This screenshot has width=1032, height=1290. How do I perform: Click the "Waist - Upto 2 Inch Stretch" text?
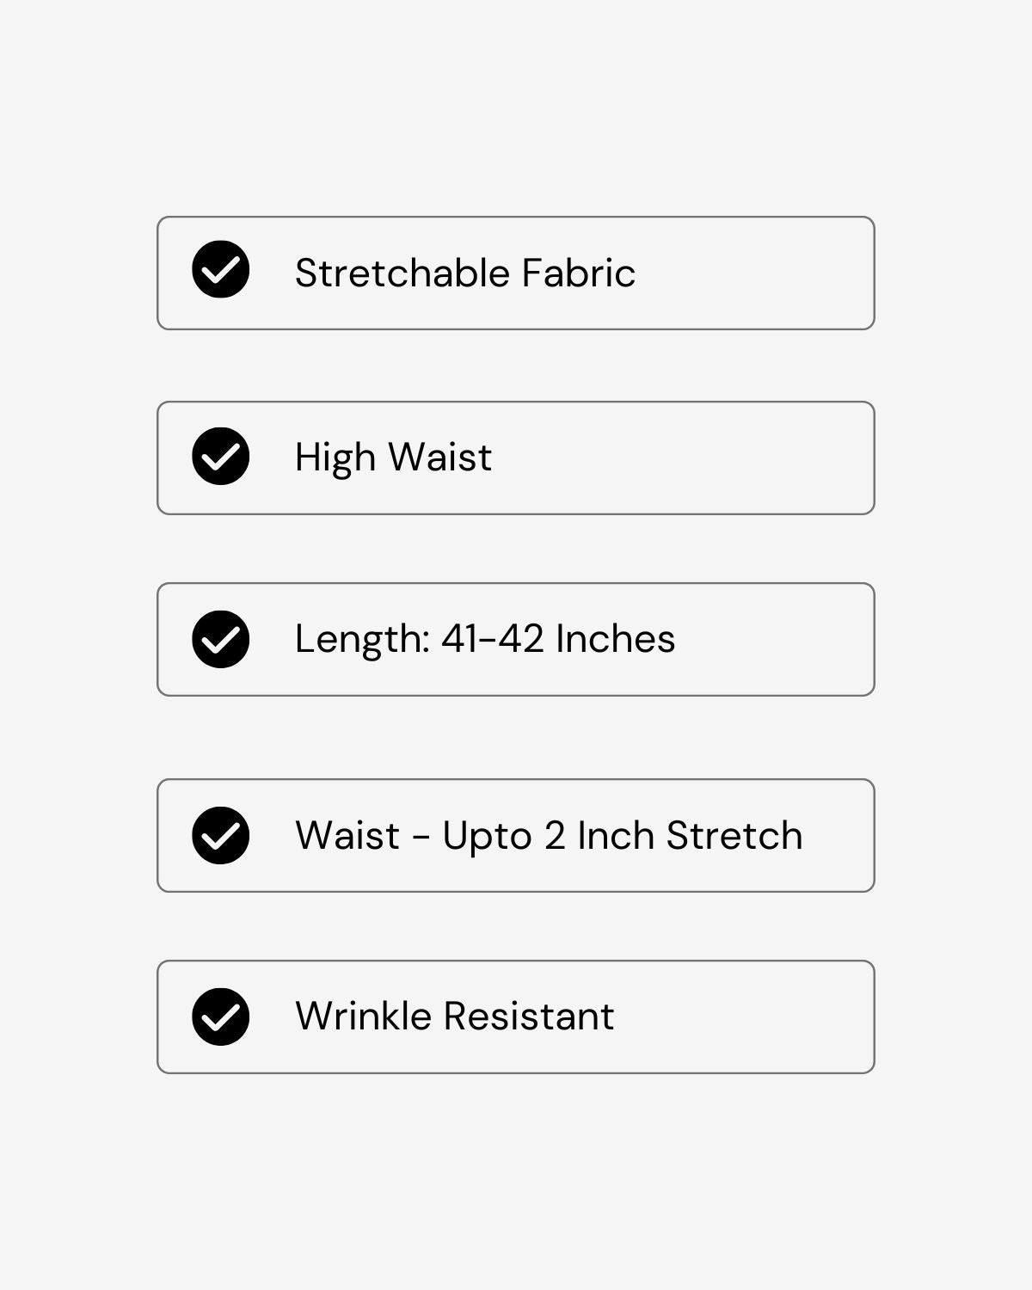click(549, 836)
